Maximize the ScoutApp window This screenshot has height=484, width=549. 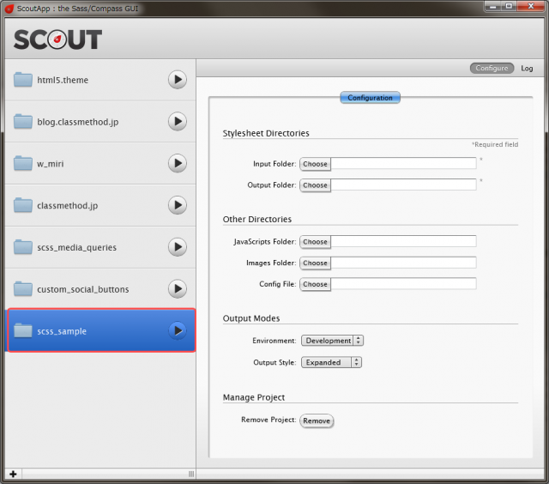[x=509, y=6]
